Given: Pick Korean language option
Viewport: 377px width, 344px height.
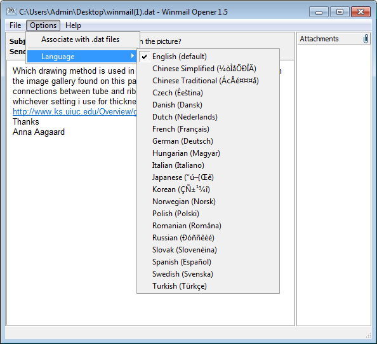Looking at the screenshot, I should point(208,189).
